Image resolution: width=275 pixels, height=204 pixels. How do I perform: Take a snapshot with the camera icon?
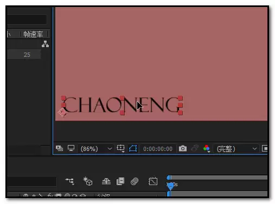click(183, 148)
